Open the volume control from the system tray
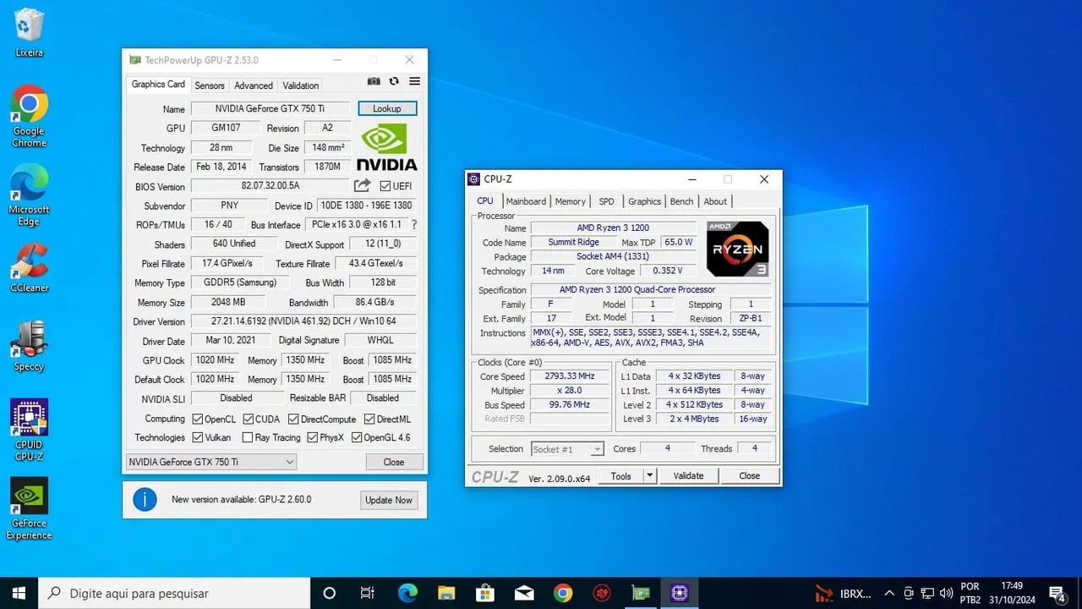This screenshot has width=1082, height=609. [945, 593]
